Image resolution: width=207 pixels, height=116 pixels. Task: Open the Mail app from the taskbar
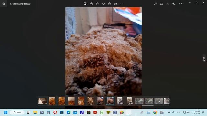75,112
